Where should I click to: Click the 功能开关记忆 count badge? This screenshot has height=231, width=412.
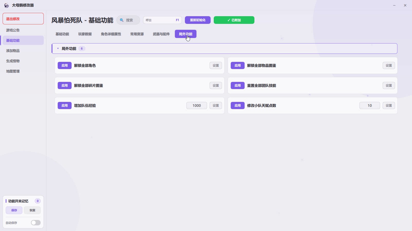[x=38, y=201]
